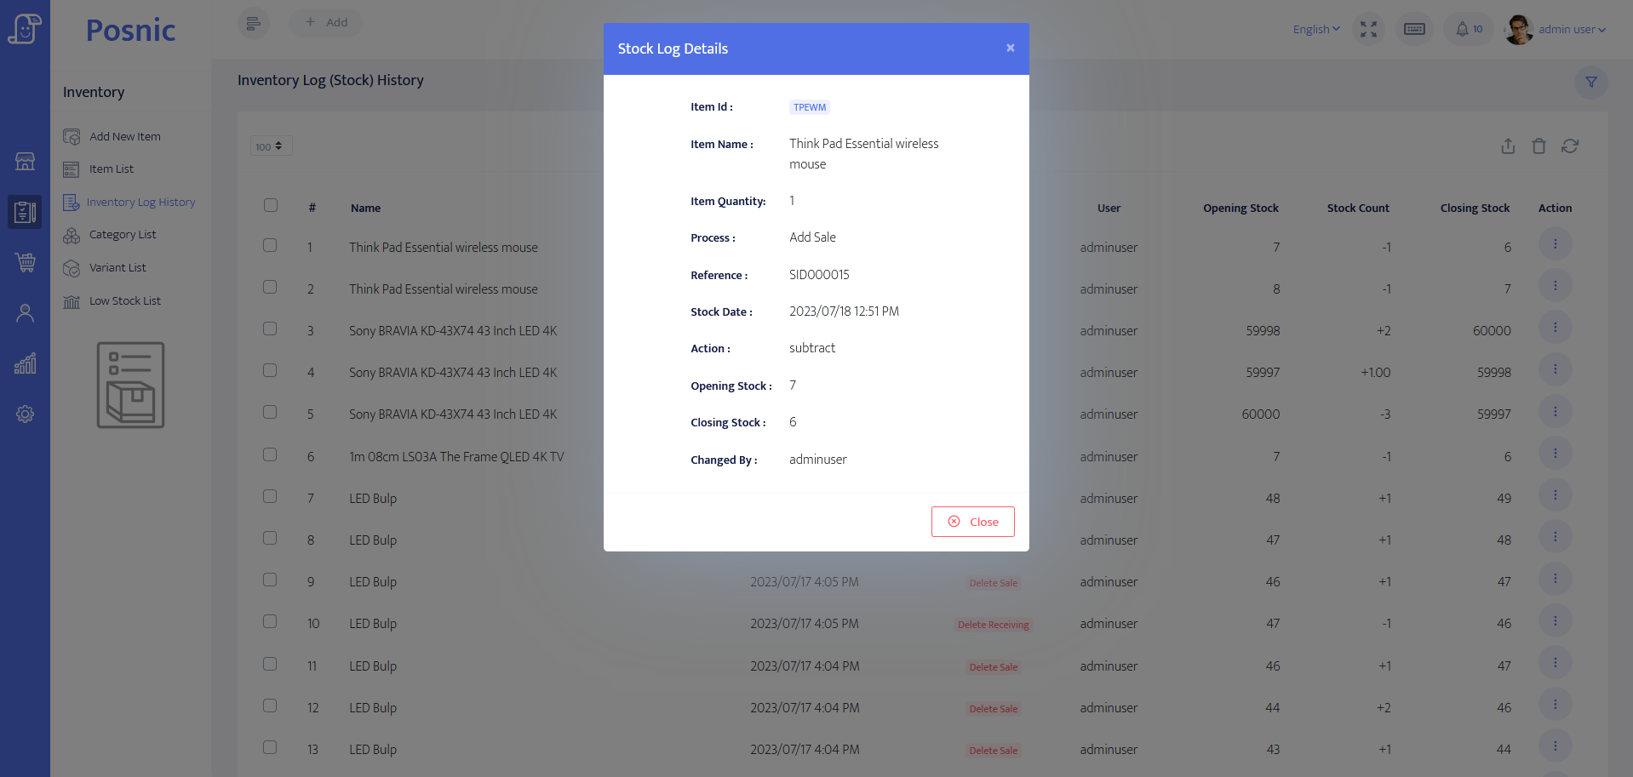1633x777 pixels.
Task: Open the 100 rows-per-page selector
Action: (x=270, y=146)
